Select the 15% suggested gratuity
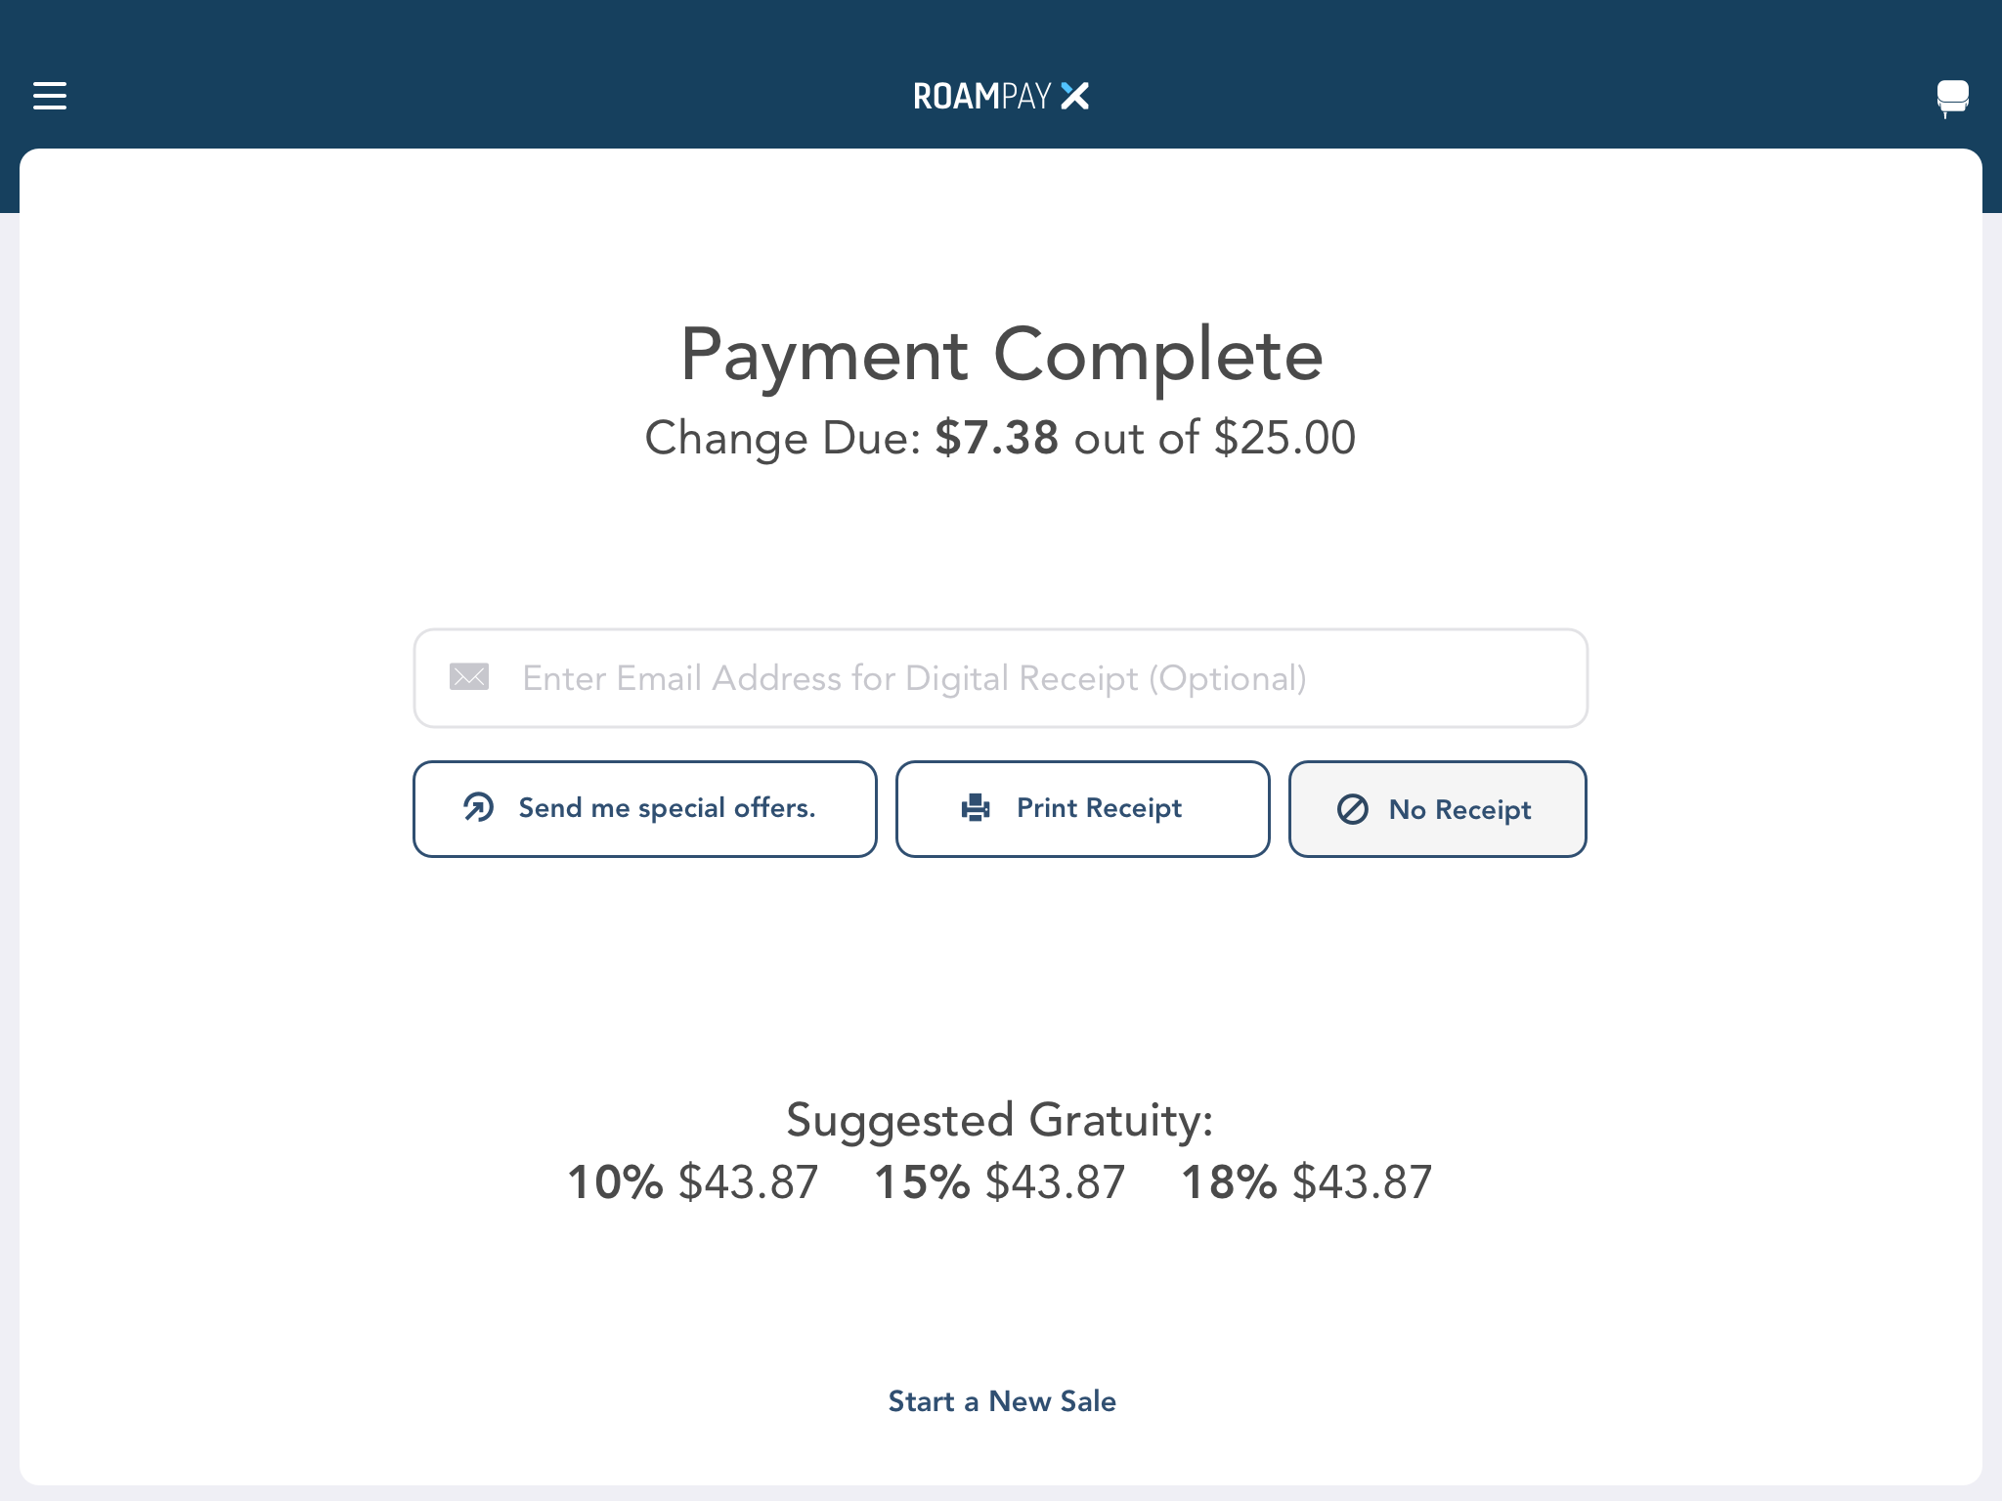 (1000, 1182)
